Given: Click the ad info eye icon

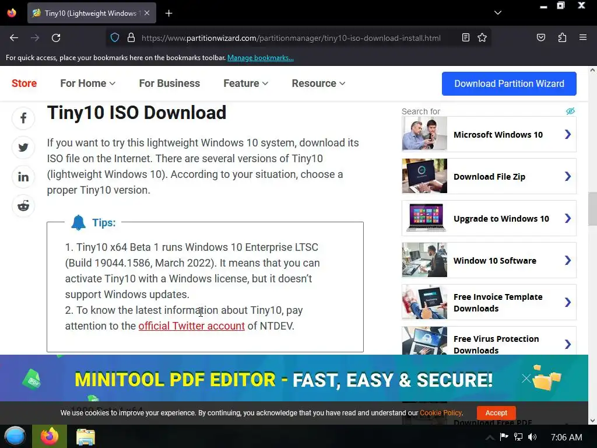Looking at the screenshot, I should 570,111.
